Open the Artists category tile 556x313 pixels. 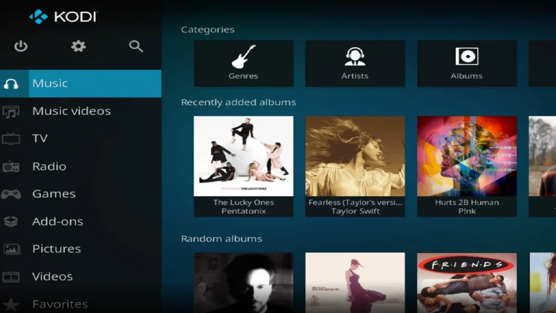click(x=355, y=63)
